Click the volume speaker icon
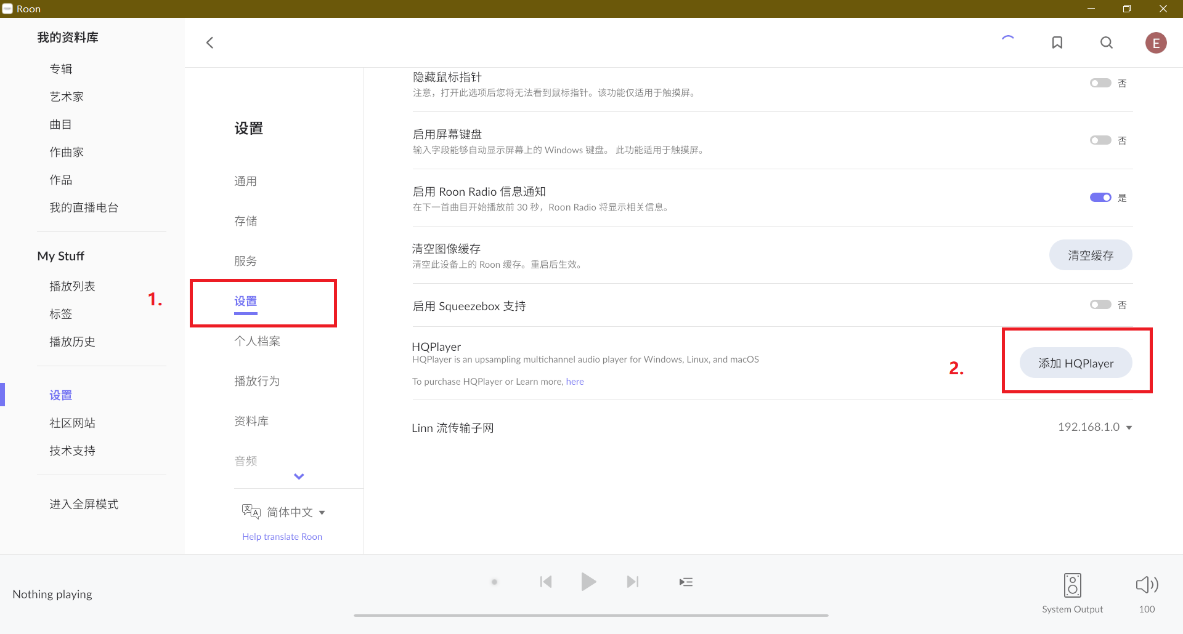Viewport: 1183px width, 634px height. coord(1147,585)
